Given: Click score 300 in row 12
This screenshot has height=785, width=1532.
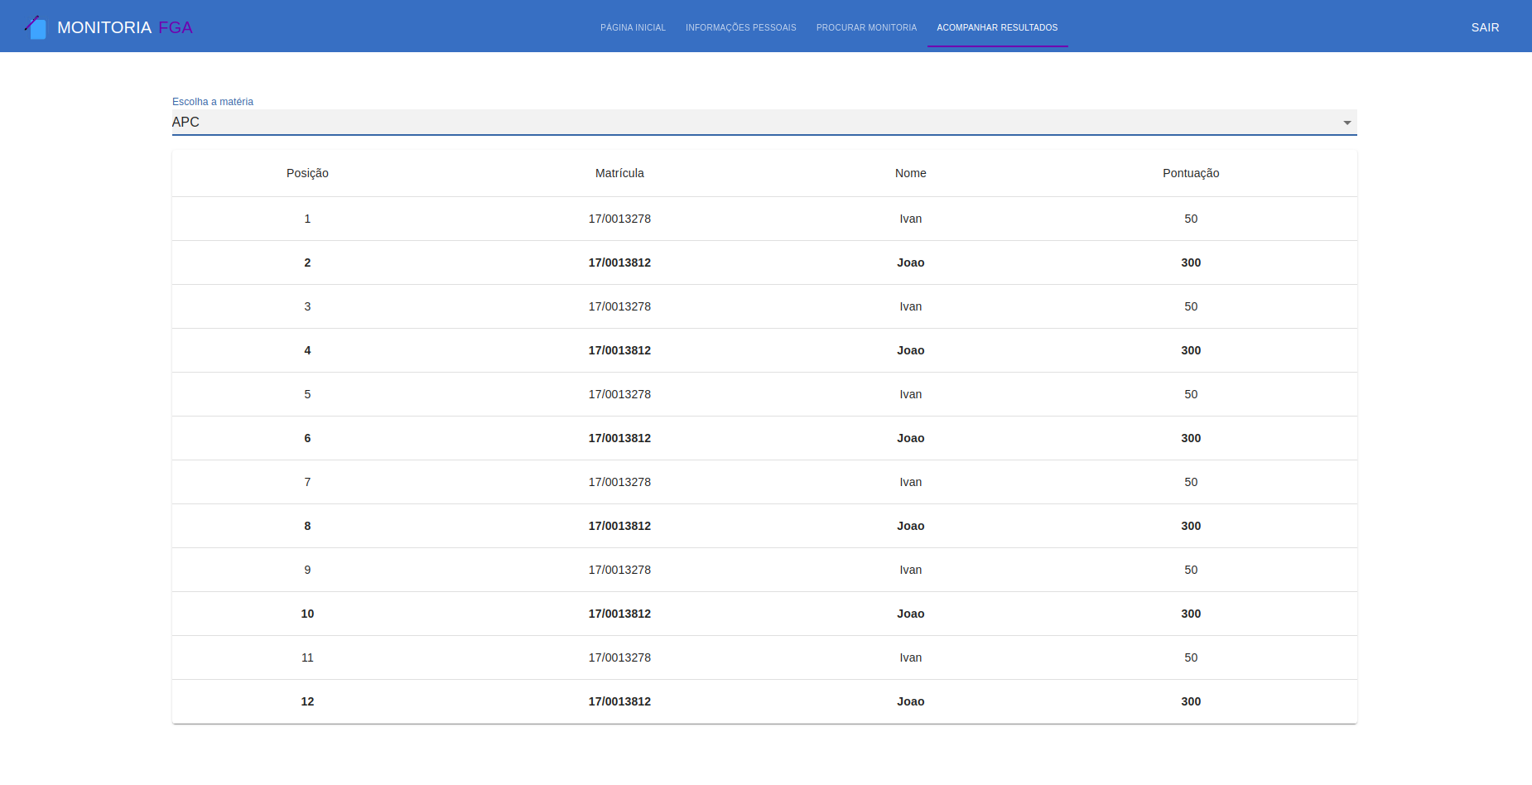Looking at the screenshot, I should [1191, 701].
